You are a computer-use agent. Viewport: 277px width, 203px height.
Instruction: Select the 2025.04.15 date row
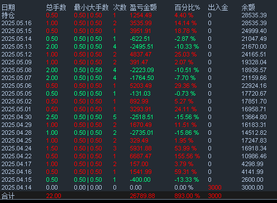[x=17, y=180]
